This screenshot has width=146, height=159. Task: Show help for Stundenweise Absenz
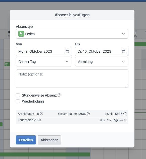(59, 95)
